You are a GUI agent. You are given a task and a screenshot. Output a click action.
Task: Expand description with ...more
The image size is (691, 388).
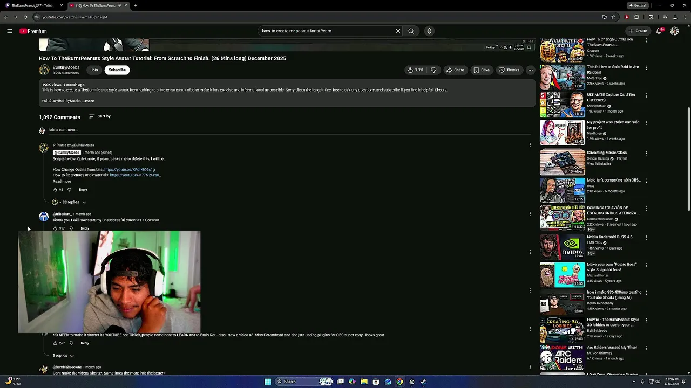click(x=88, y=101)
